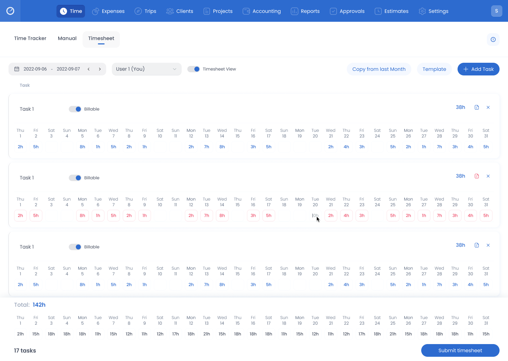Image resolution: width=508 pixels, height=361 pixels.
Task: Click the calendar icon in date range
Action: [x=17, y=69]
